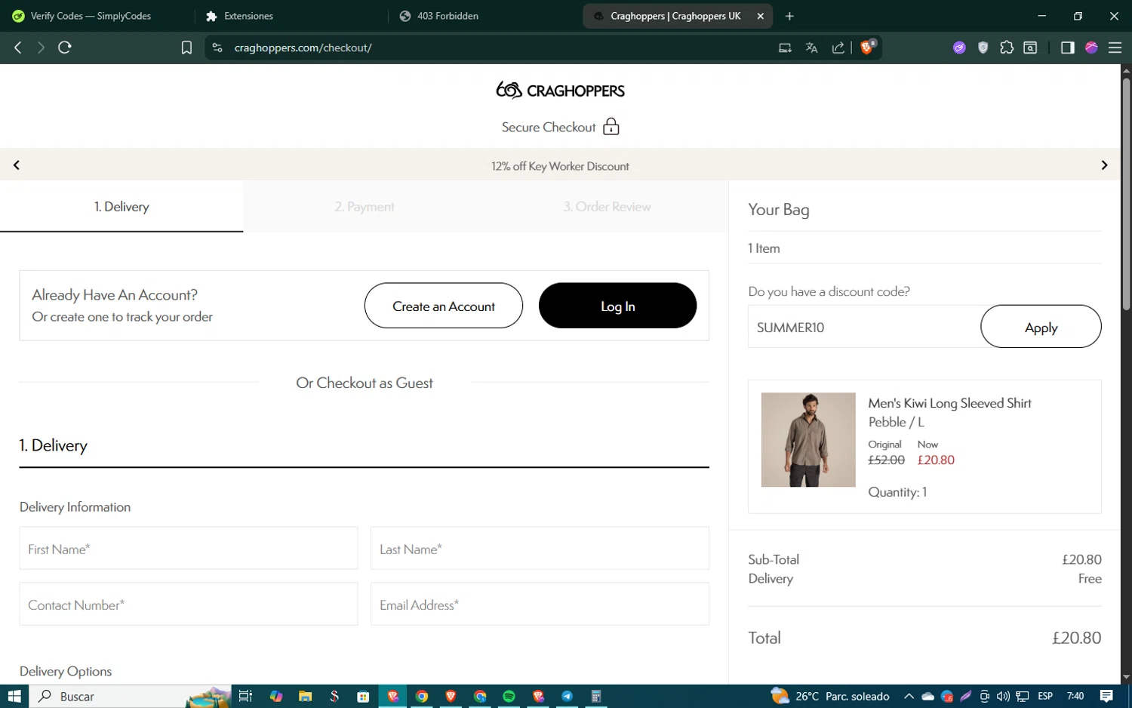Open Telegram from the taskbar
1132x708 pixels.
[567, 696]
